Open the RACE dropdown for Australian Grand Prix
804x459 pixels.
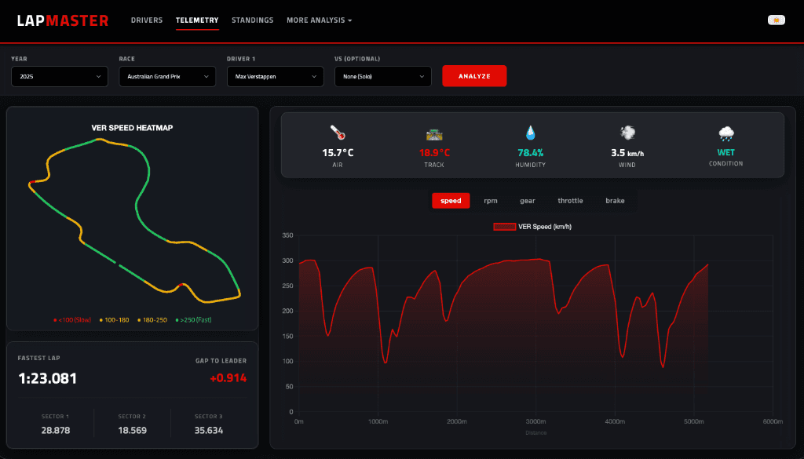pos(167,76)
